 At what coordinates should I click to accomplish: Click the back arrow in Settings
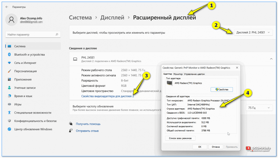7,7
